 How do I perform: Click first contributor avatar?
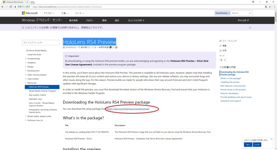coord(111,47)
